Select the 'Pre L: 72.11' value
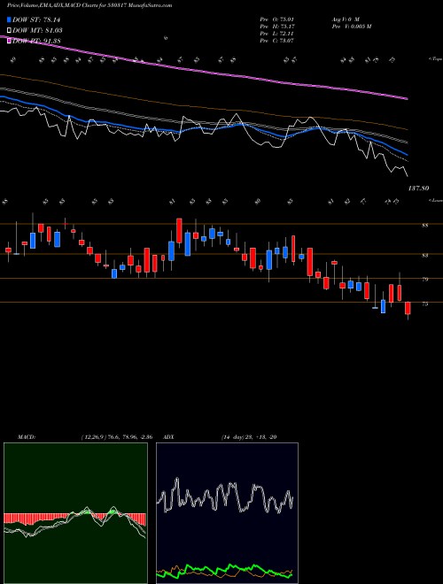This screenshot has width=443, height=584. (x=276, y=34)
